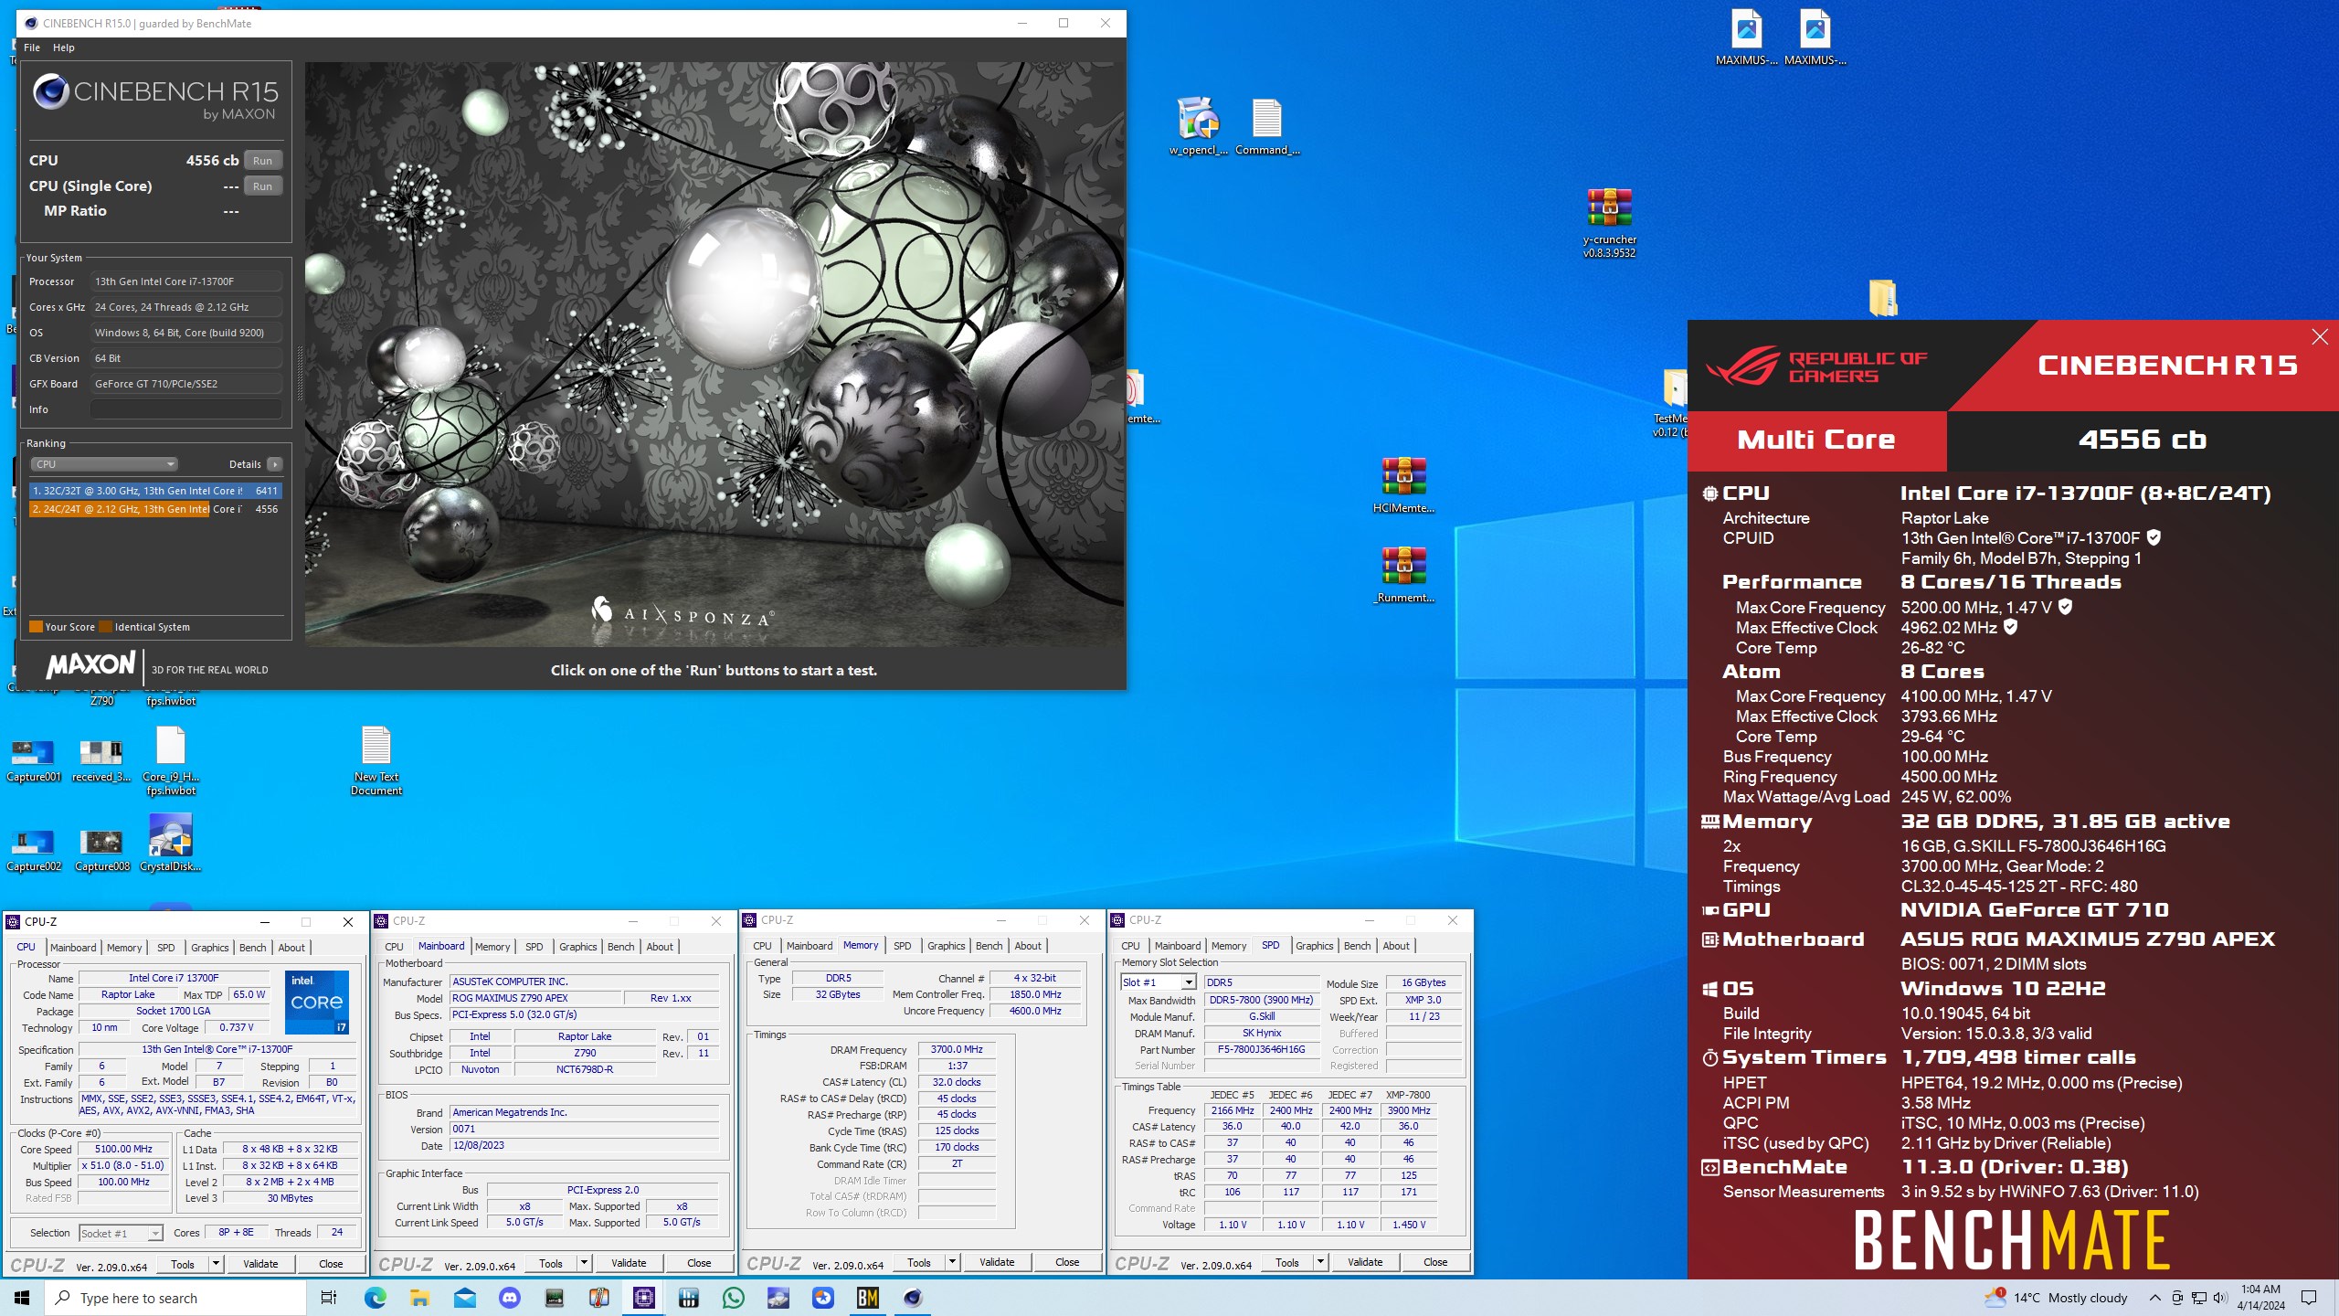Open the Cinebench File menu
Screen dimensions: 2339x1316
pyautogui.click(x=32, y=48)
